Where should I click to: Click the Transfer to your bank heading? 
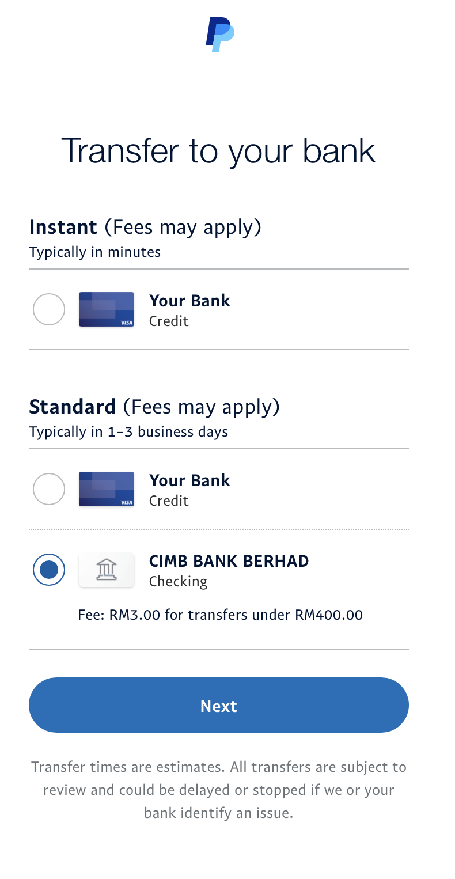point(218,151)
